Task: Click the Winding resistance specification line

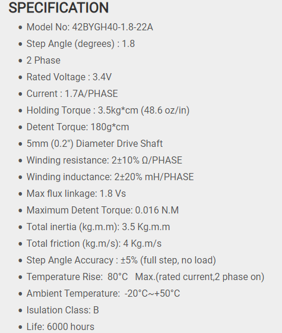Action: point(104,161)
